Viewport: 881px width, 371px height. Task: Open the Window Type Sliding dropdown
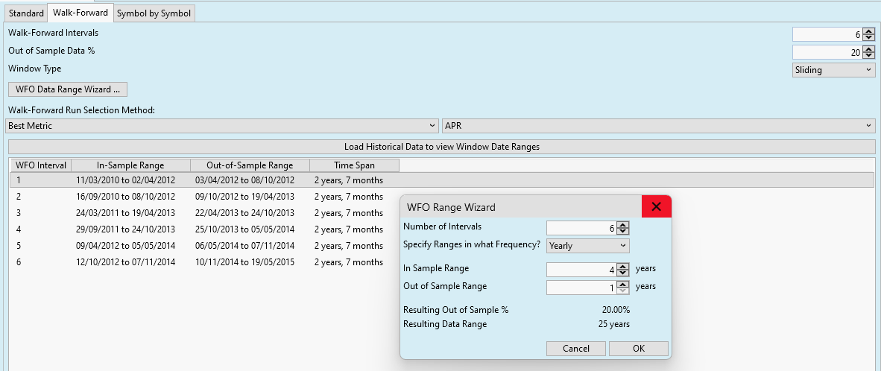[833, 70]
